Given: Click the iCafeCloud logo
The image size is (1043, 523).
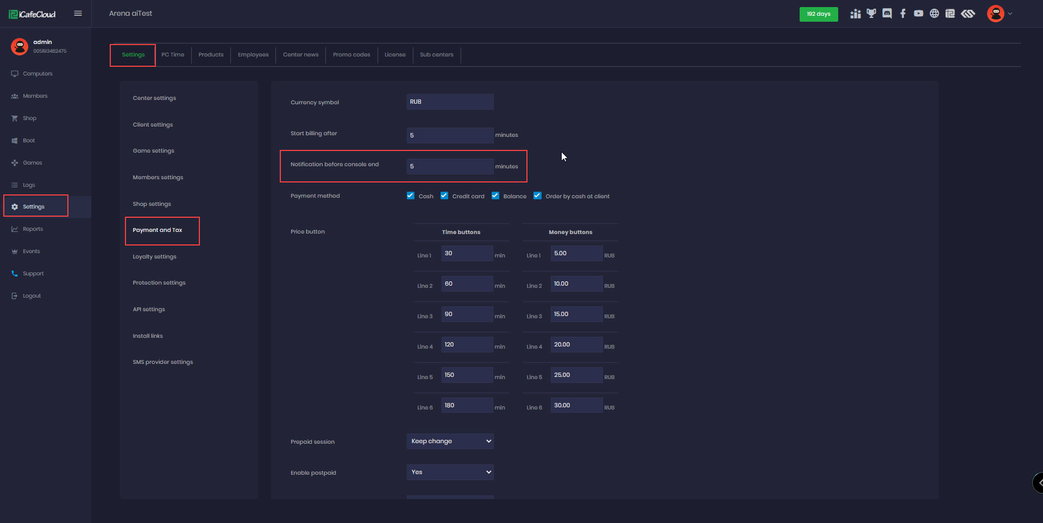Looking at the screenshot, I should tap(32, 14).
